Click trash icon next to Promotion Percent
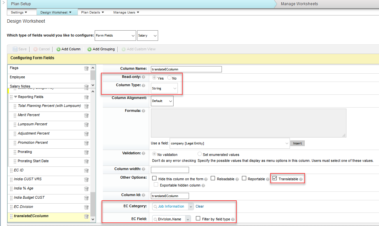The width and height of the screenshot is (379, 226). point(86,143)
